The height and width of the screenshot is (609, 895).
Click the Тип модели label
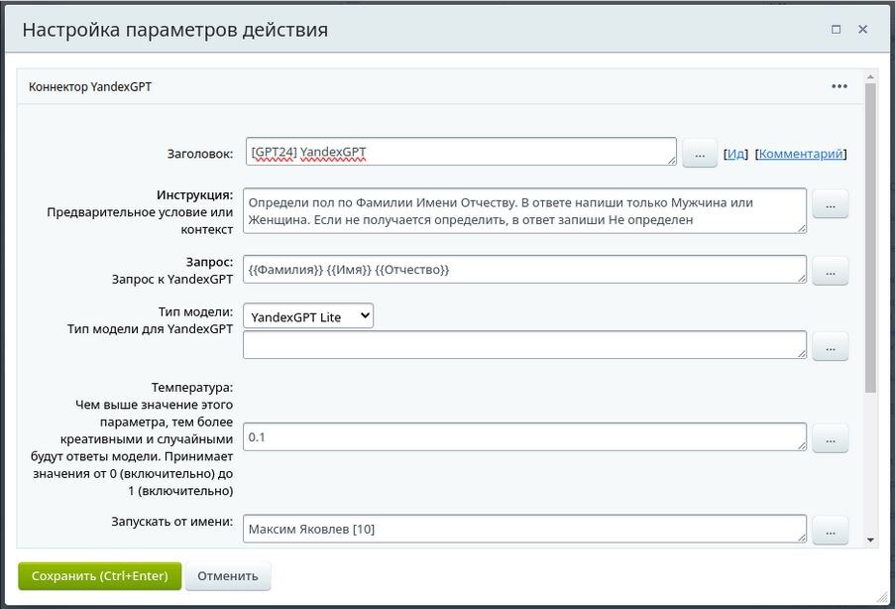click(195, 311)
